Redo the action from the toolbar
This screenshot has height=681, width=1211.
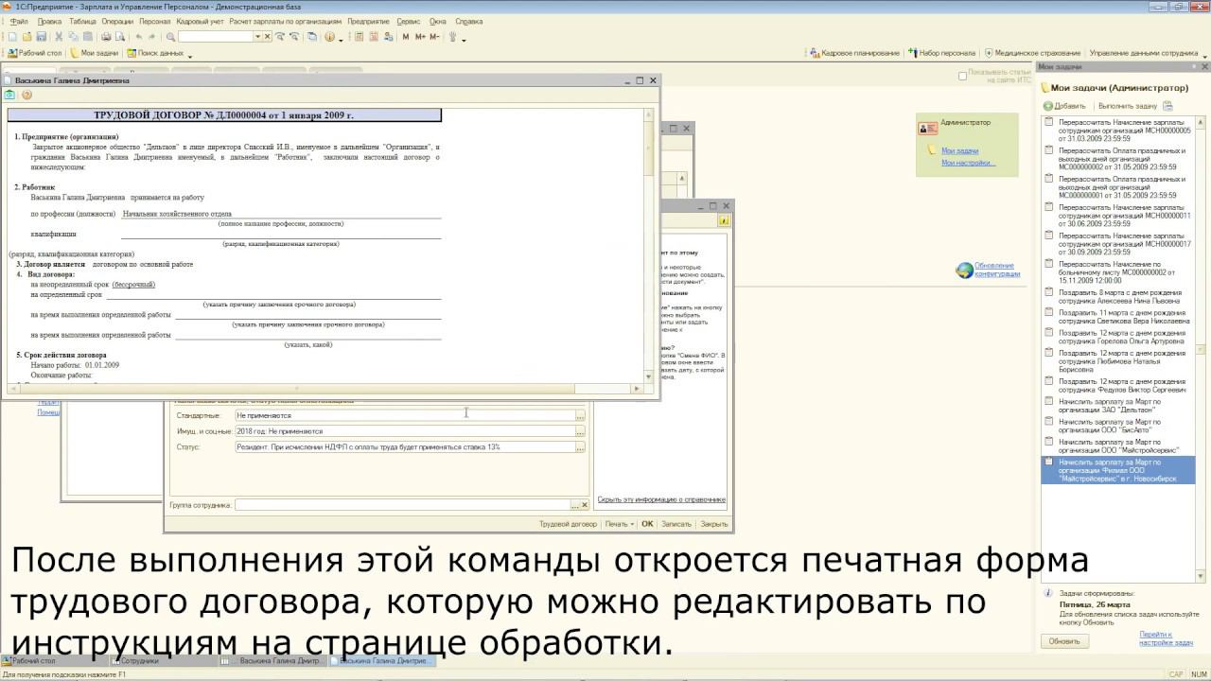152,37
